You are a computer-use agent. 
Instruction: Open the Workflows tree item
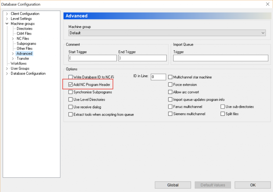[19, 64]
